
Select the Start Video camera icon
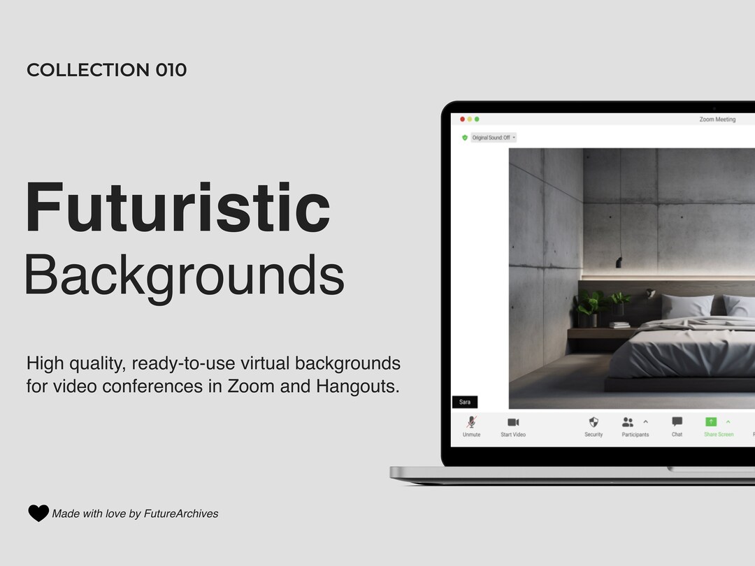(x=513, y=421)
